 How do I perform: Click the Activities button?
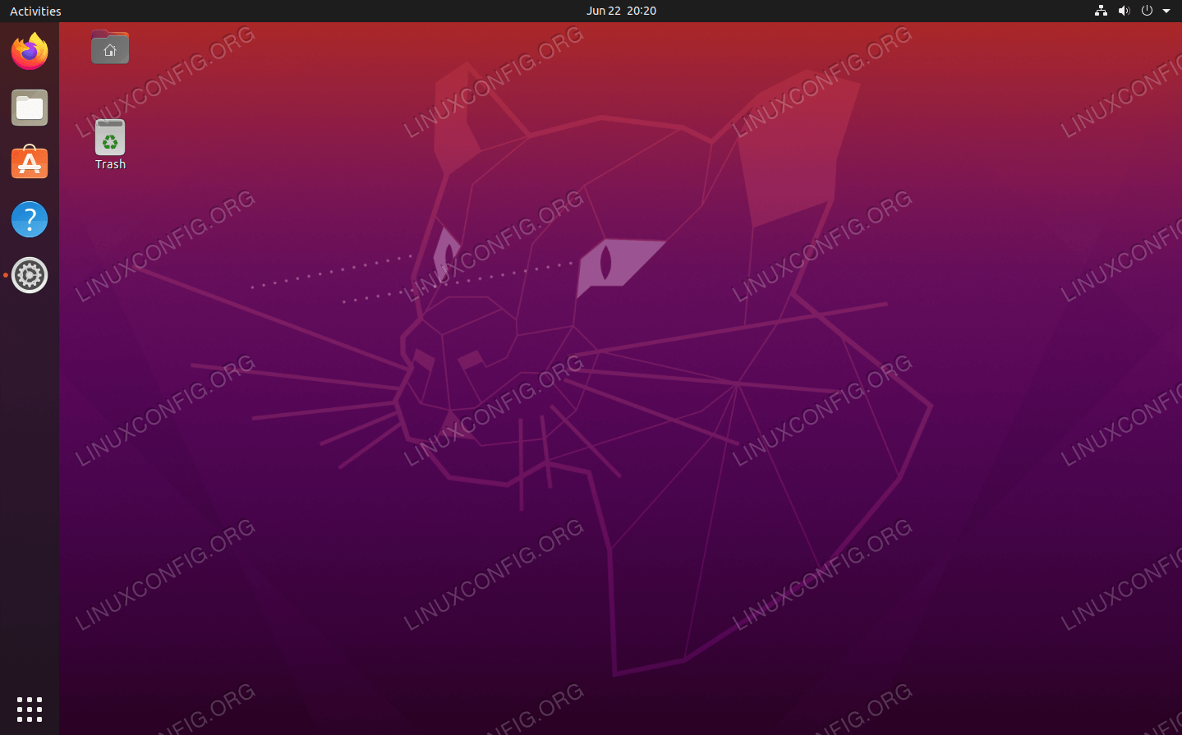pyautogui.click(x=35, y=11)
